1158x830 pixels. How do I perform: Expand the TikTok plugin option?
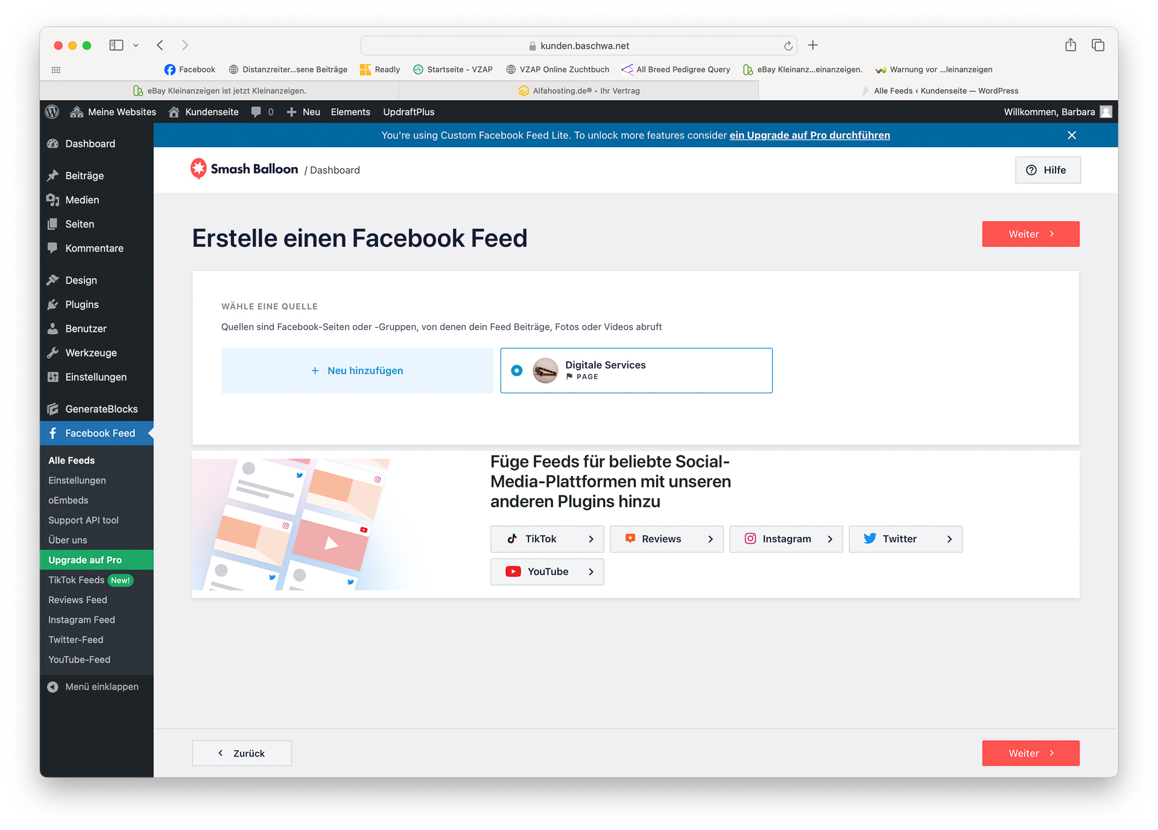coord(546,539)
